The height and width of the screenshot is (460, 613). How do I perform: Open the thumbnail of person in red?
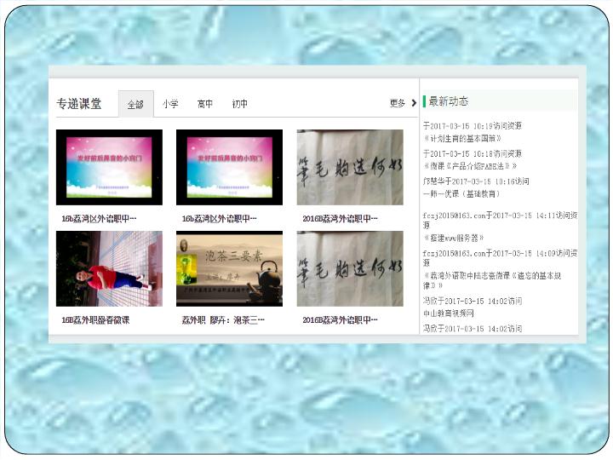(109, 268)
